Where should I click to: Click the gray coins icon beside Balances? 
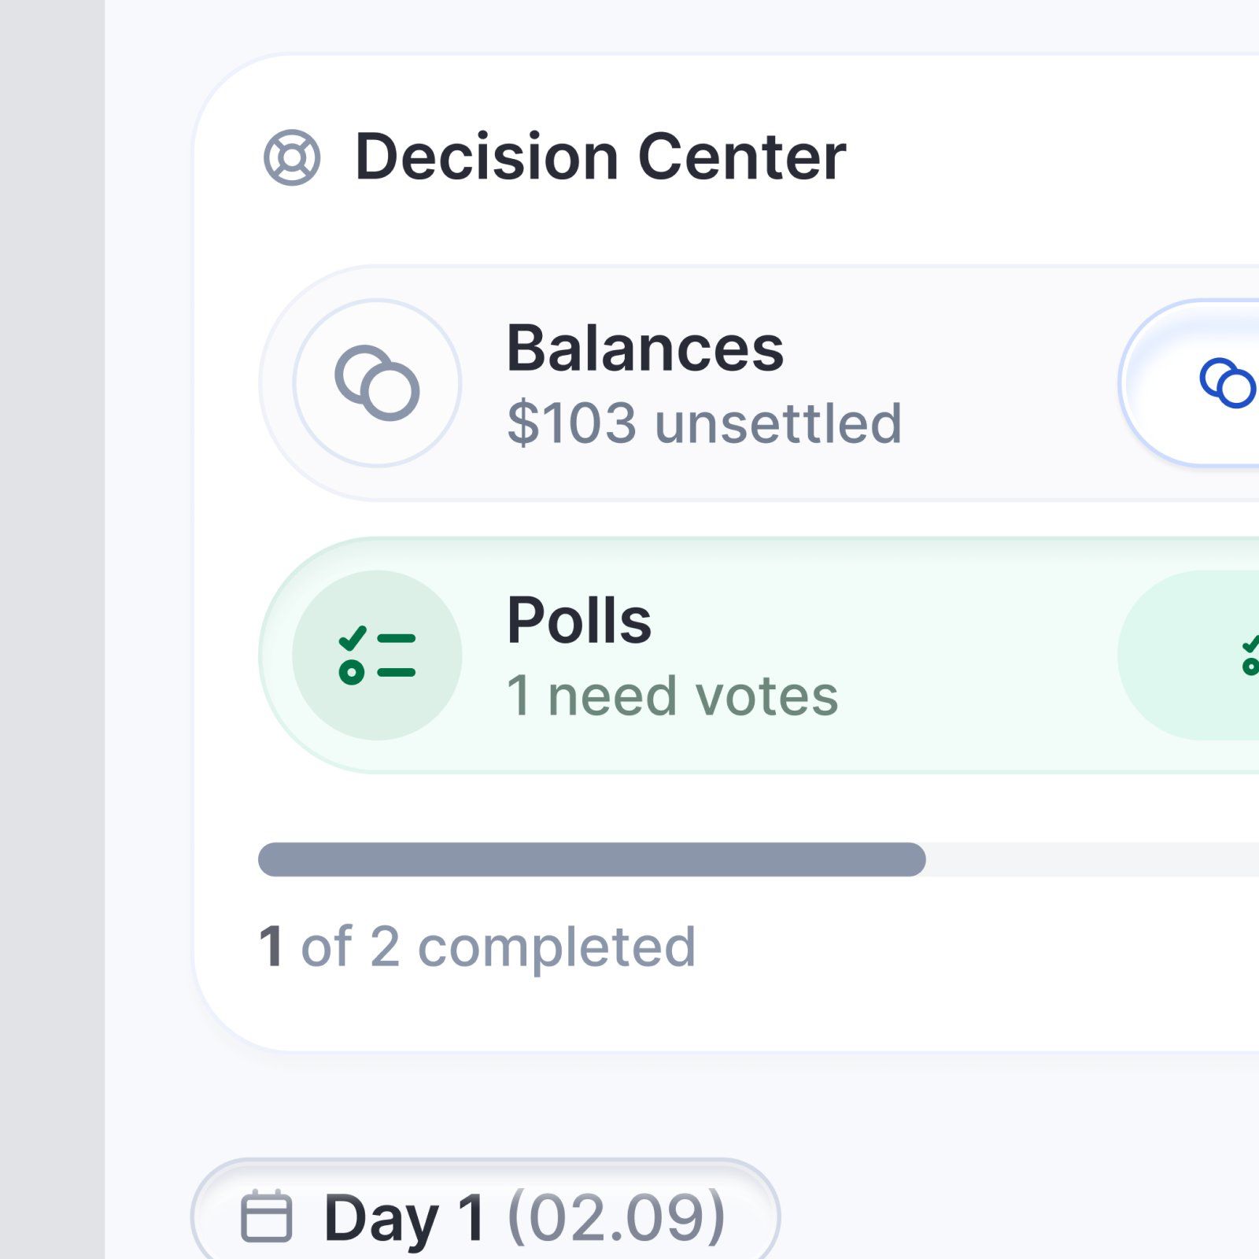tap(377, 383)
